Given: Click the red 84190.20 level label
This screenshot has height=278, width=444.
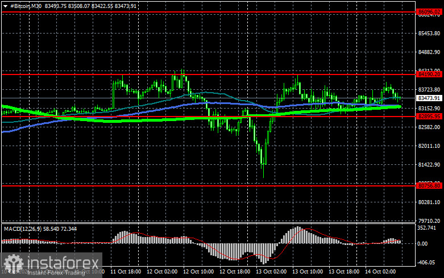Looking at the screenshot, I should [x=429, y=74].
